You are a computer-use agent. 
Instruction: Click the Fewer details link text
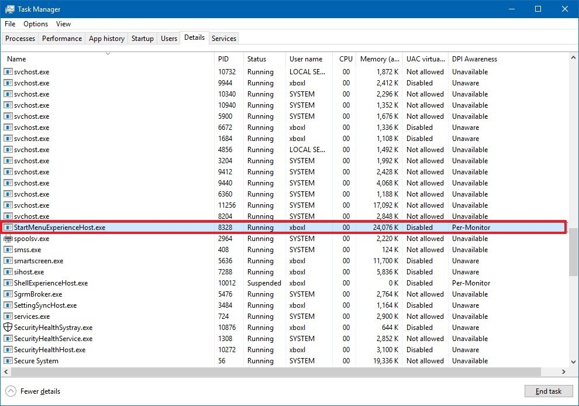pos(40,391)
